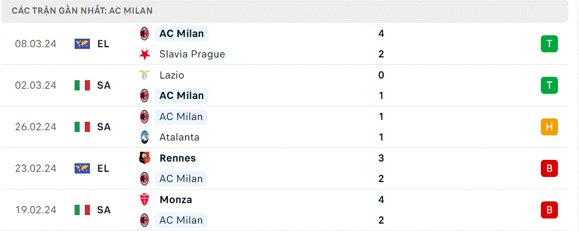The image size is (579, 231).
Task: Click the Monza club crest
Action: (144, 200)
